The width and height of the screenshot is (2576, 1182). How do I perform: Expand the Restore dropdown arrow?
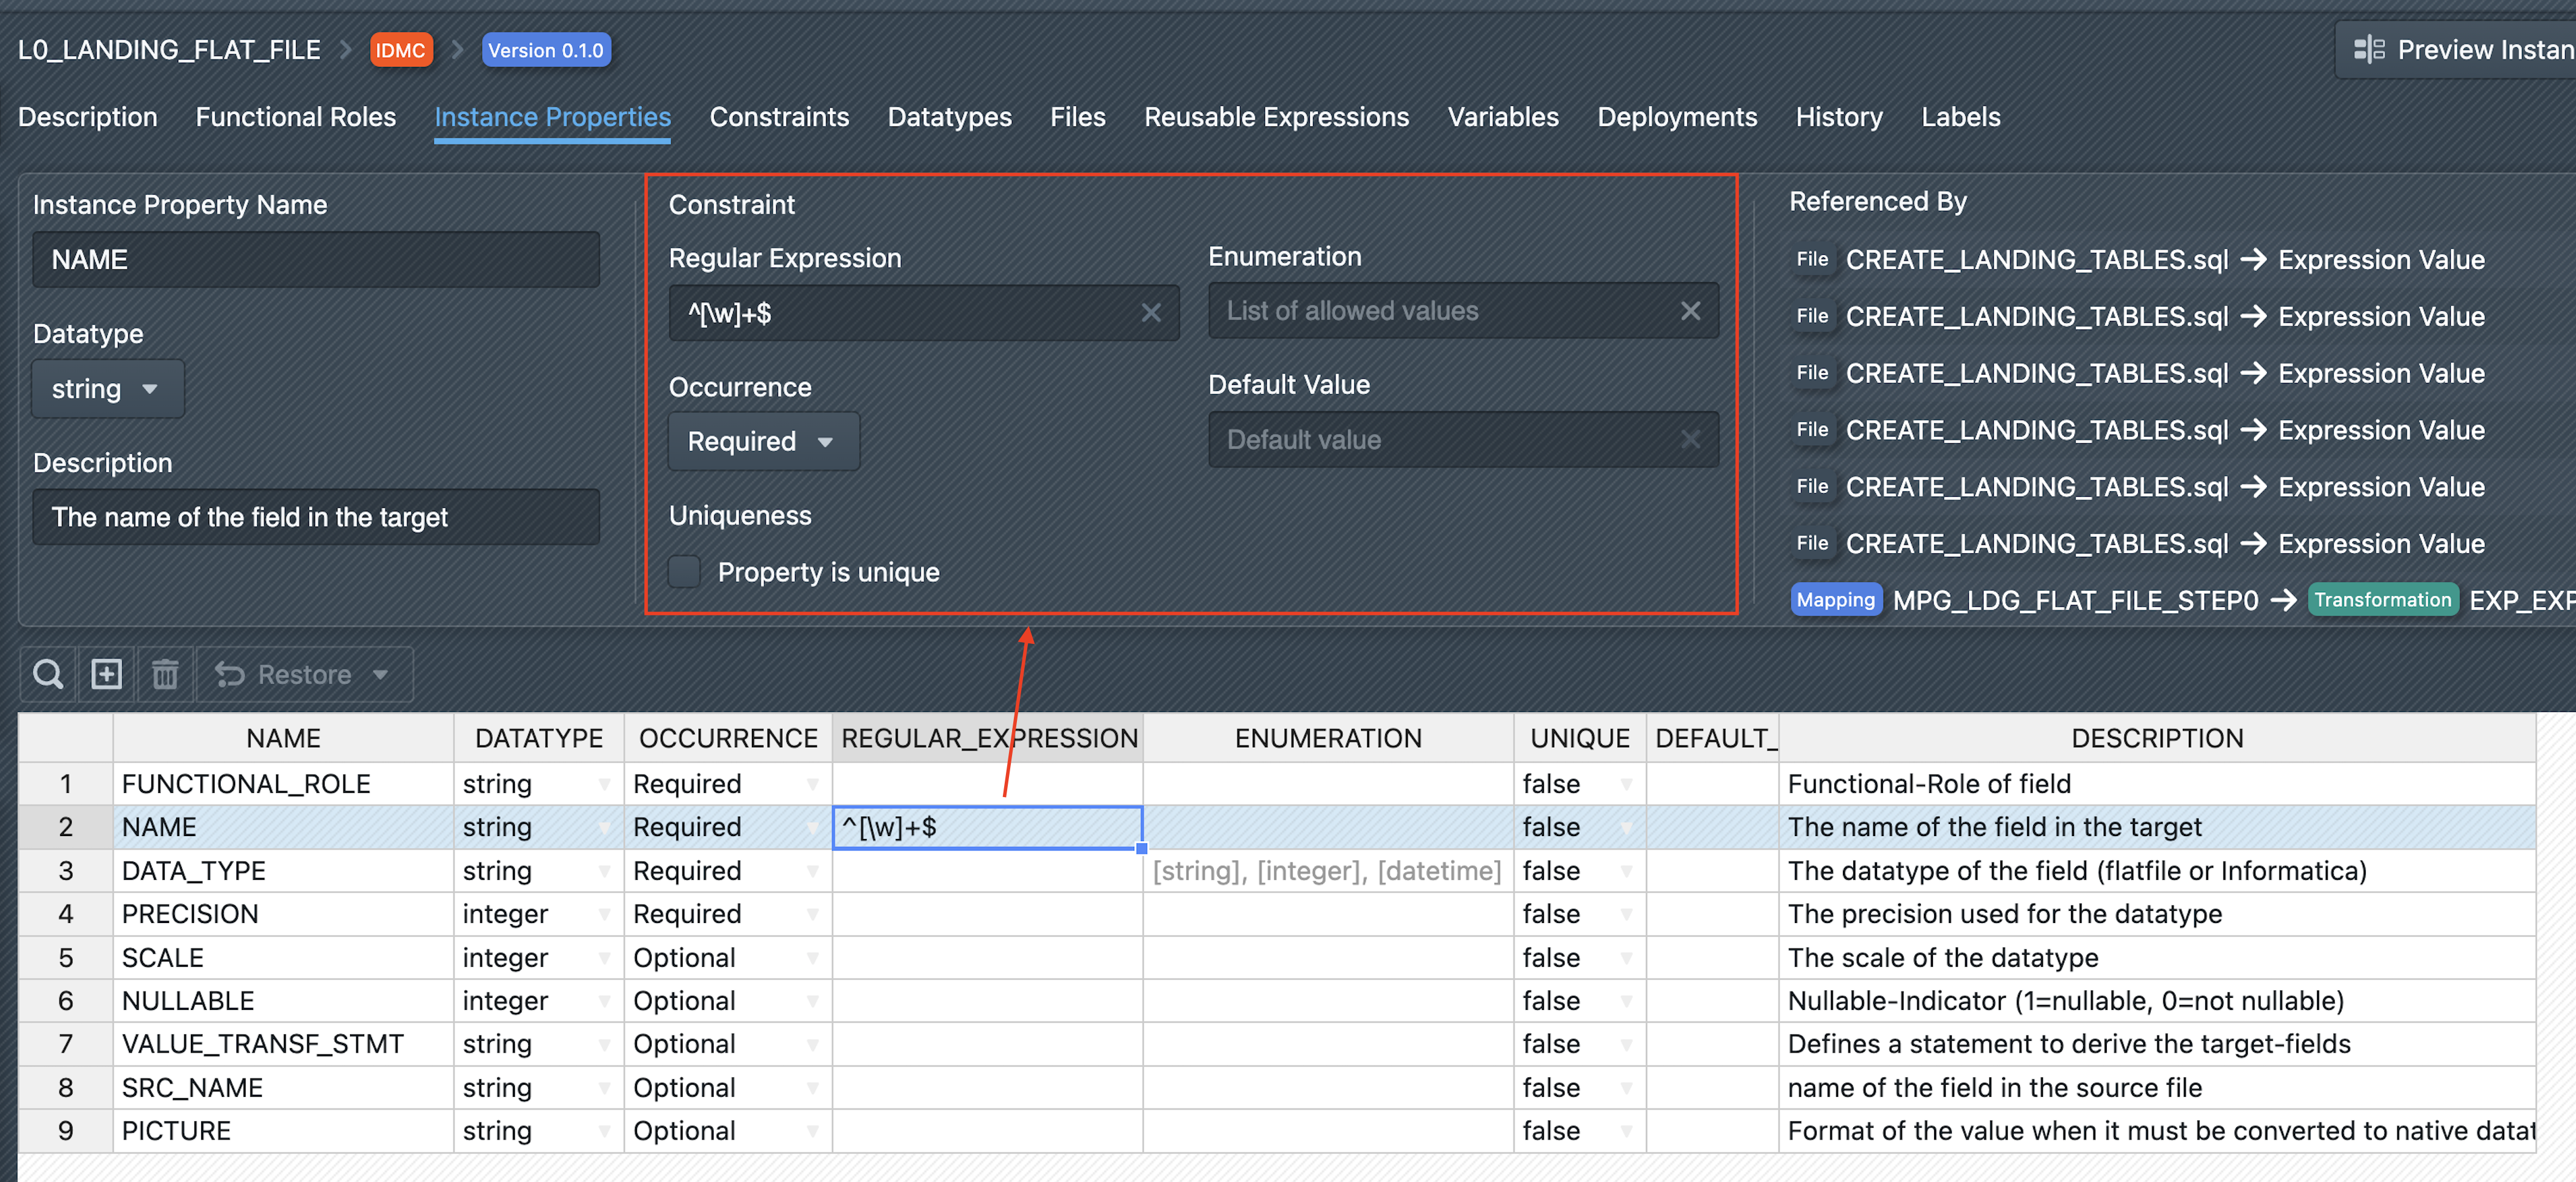[381, 675]
